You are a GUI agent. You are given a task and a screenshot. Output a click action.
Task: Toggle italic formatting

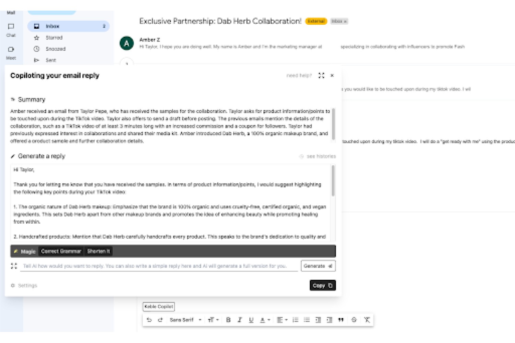(240, 320)
